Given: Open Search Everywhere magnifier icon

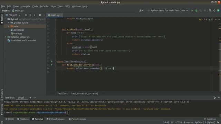Looking at the screenshot, I should 210,11.
